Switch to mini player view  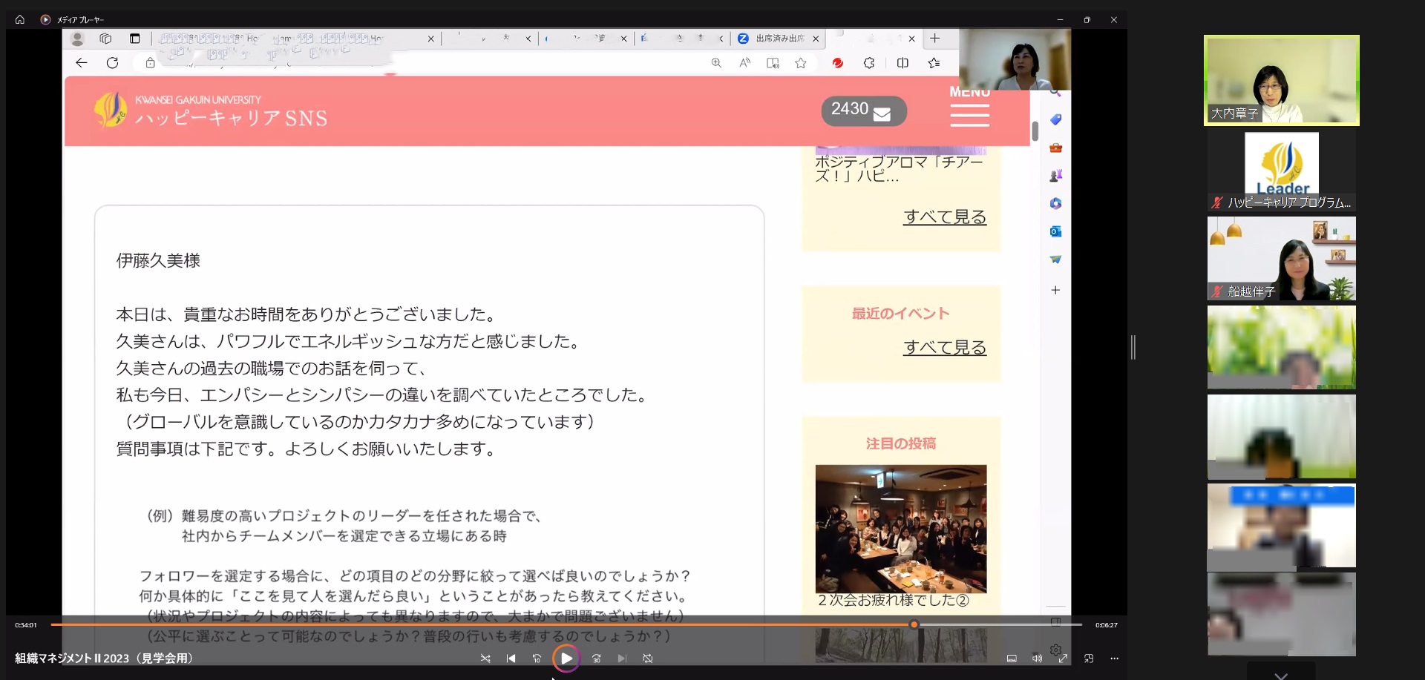click(1089, 658)
